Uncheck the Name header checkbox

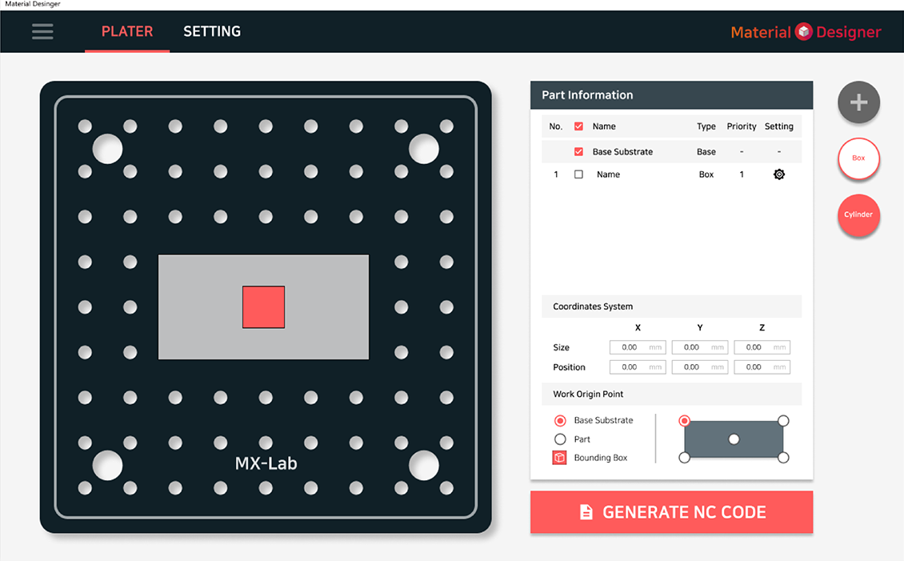(578, 126)
